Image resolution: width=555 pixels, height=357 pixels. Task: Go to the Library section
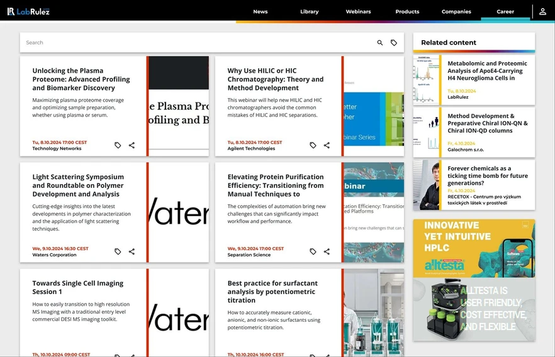point(309,11)
